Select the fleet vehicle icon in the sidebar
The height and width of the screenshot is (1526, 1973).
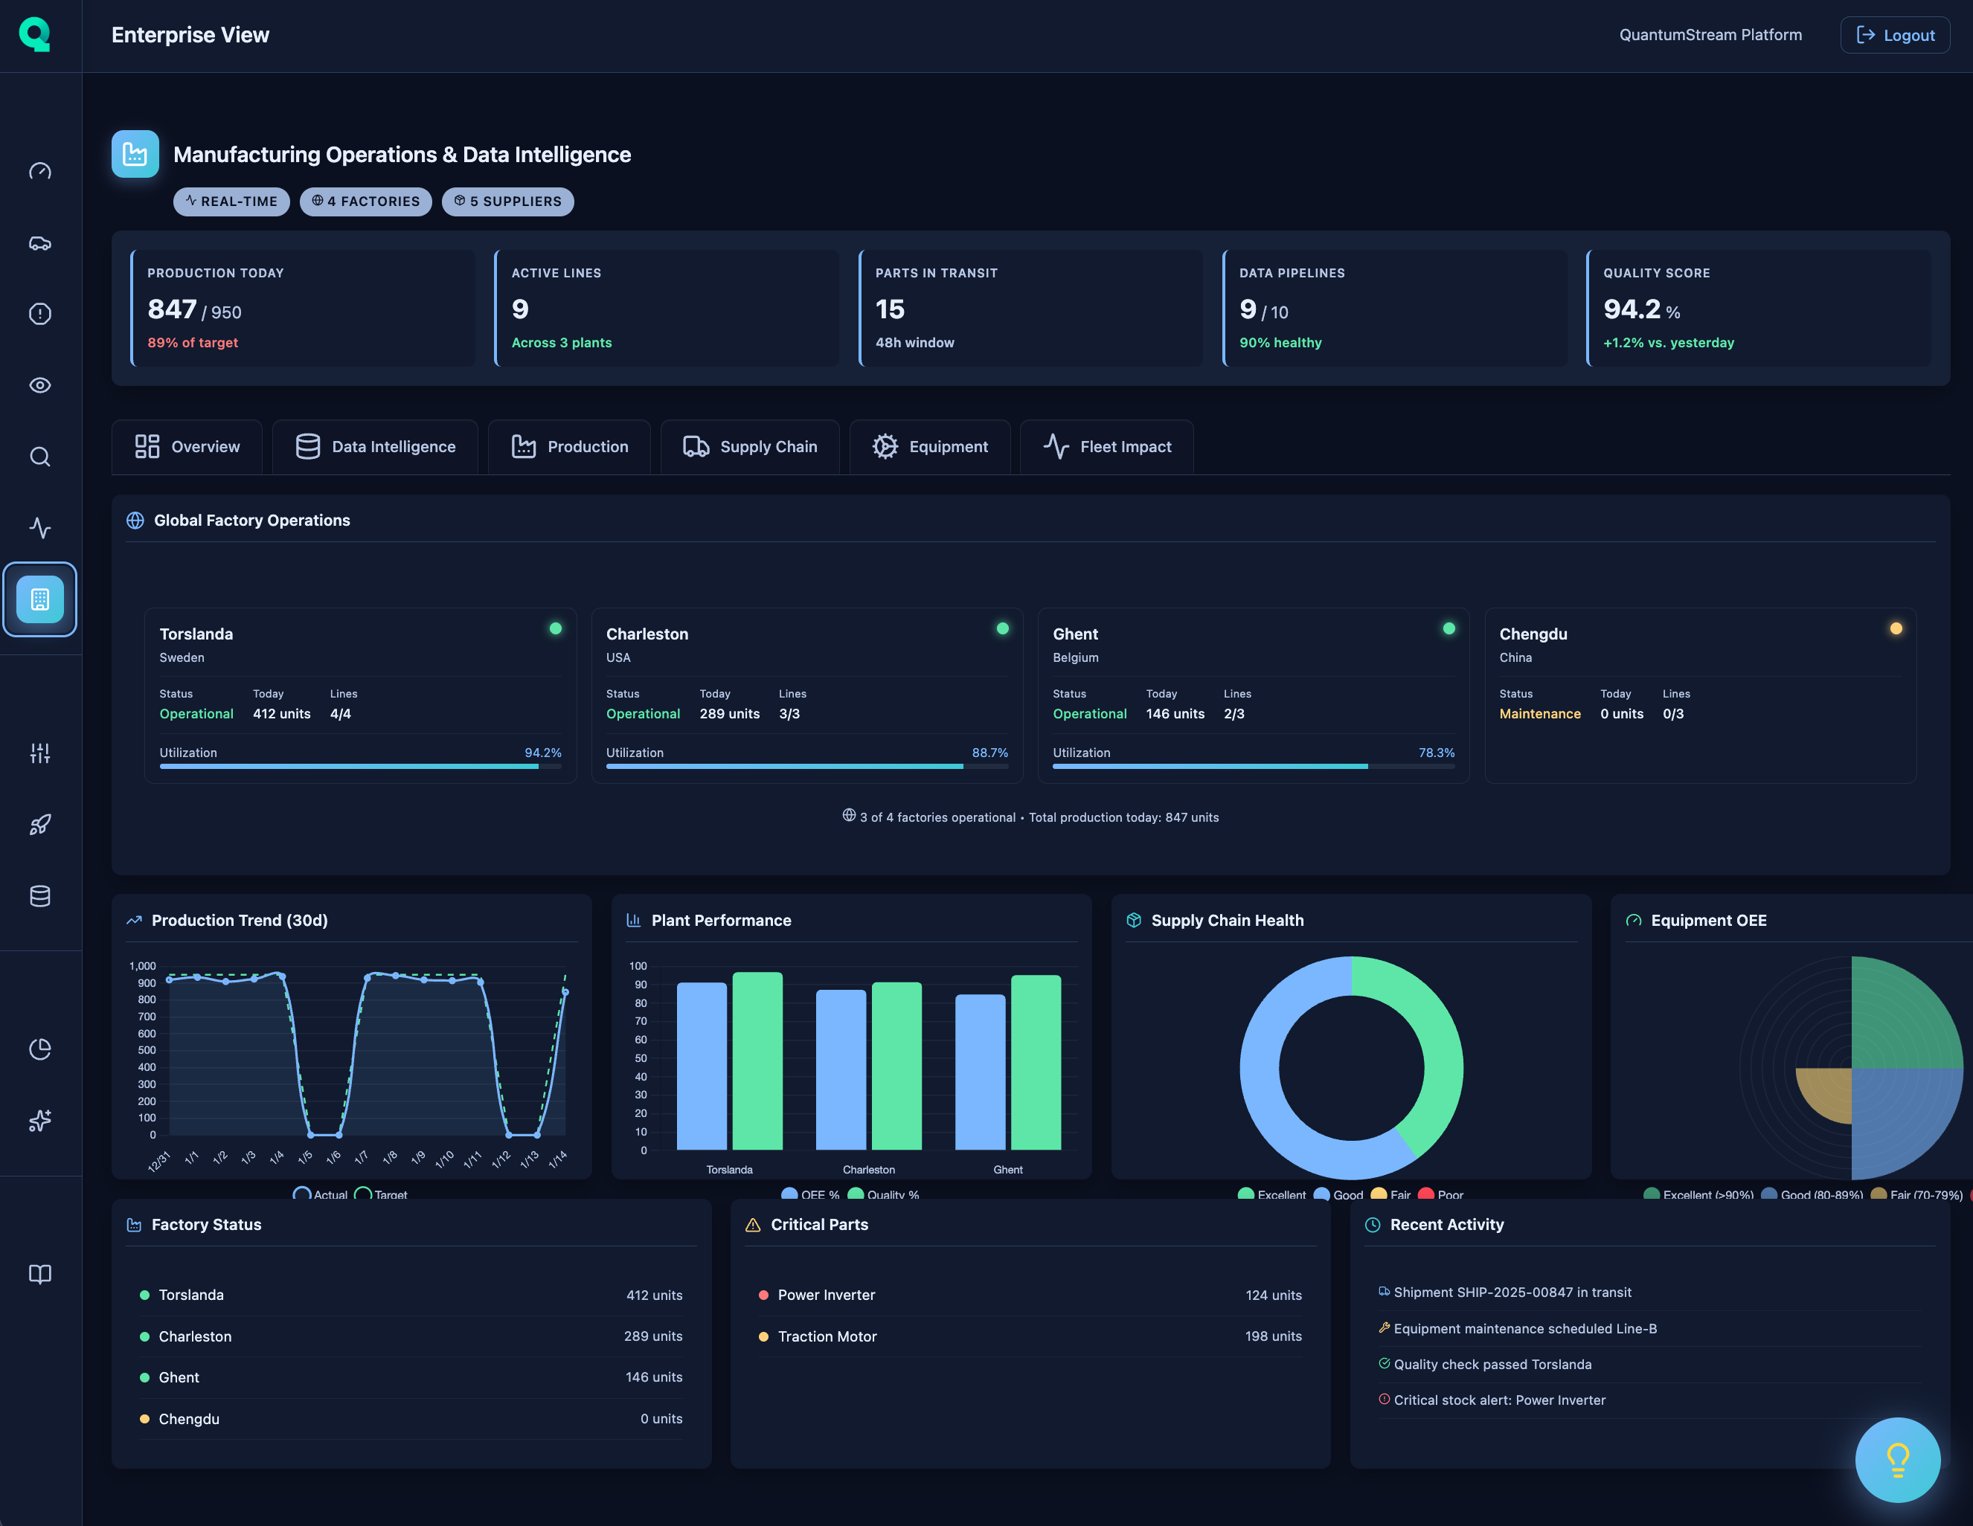(39, 243)
